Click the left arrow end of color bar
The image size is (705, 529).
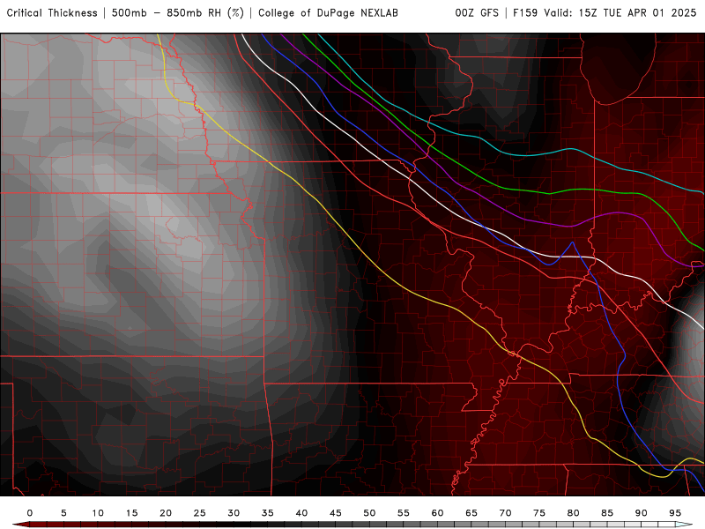20,525
